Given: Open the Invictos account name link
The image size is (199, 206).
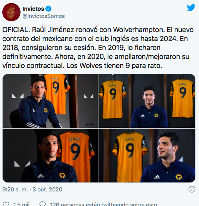Looking at the screenshot, I should [33, 9].
